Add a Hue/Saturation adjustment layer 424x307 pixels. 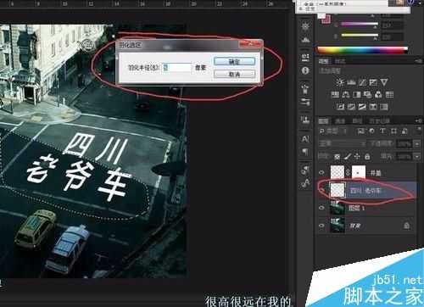point(335,94)
